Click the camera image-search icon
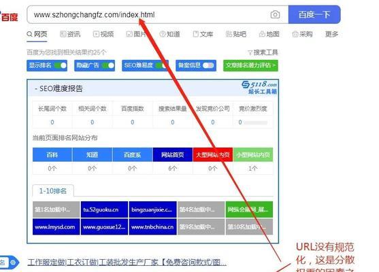This screenshot has width=379, height=272. point(275,15)
